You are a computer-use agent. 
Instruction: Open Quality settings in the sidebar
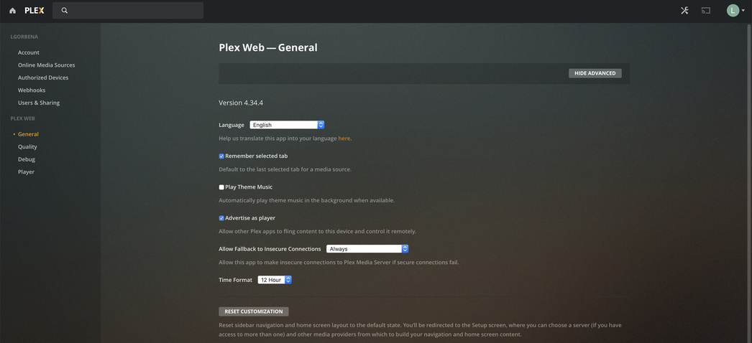tap(27, 146)
